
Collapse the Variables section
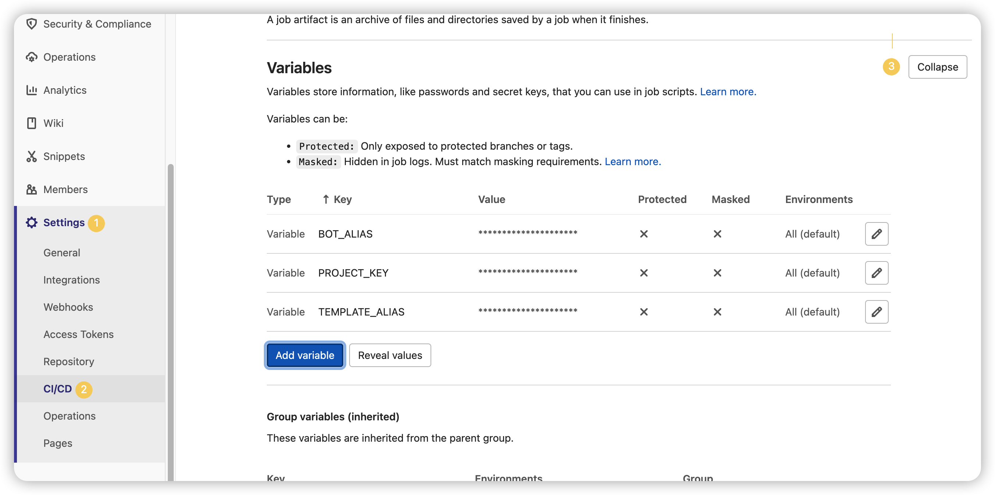tap(938, 67)
